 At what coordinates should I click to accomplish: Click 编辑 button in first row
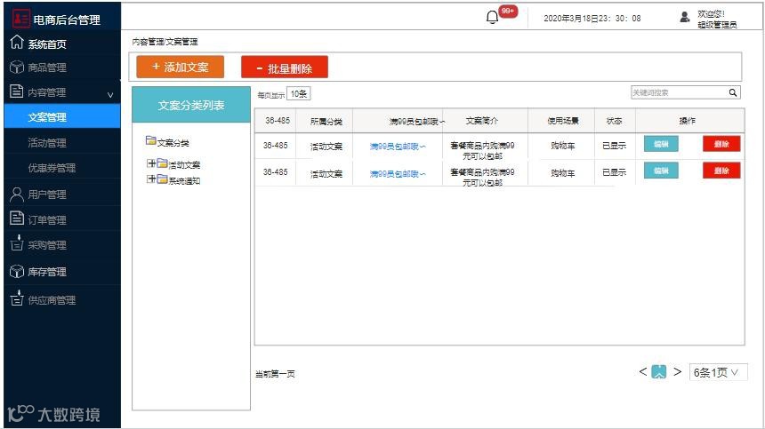click(661, 144)
